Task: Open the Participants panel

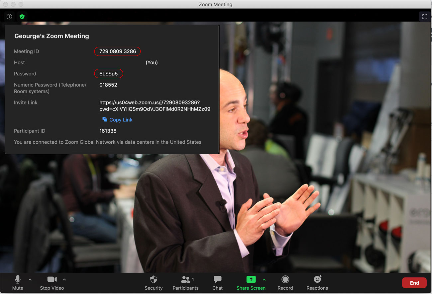Action: (x=185, y=283)
